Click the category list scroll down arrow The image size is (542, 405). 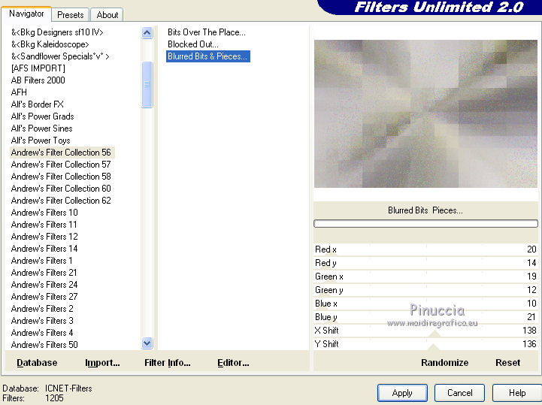pyautogui.click(x=147, y=343)
